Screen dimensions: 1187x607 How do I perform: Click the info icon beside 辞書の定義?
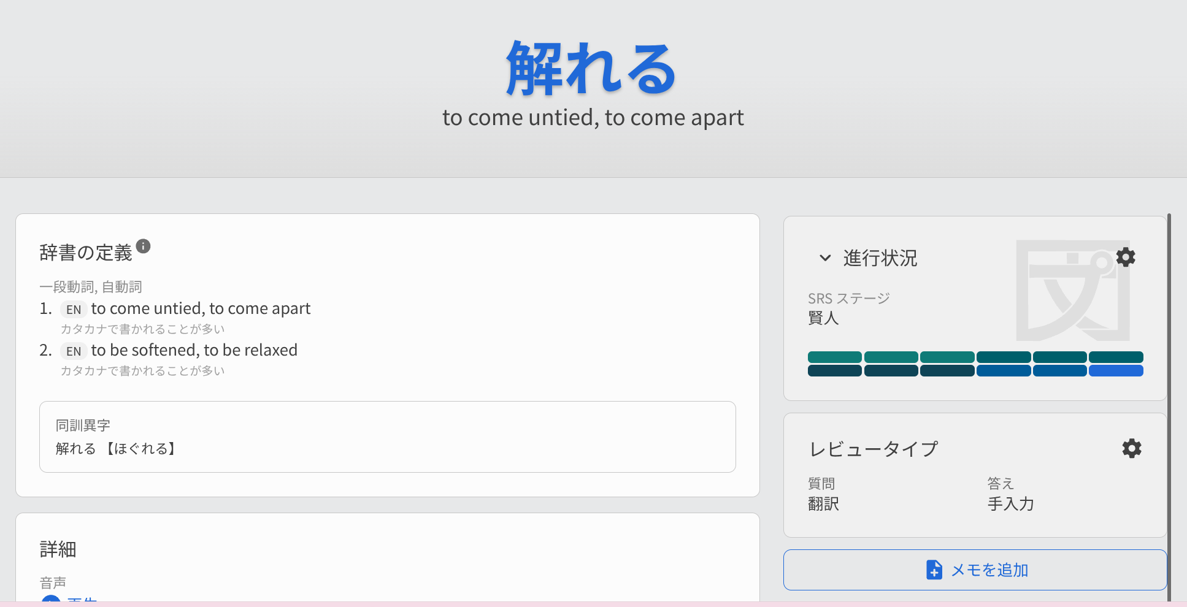pyautogui.click(x=143, y=246)
